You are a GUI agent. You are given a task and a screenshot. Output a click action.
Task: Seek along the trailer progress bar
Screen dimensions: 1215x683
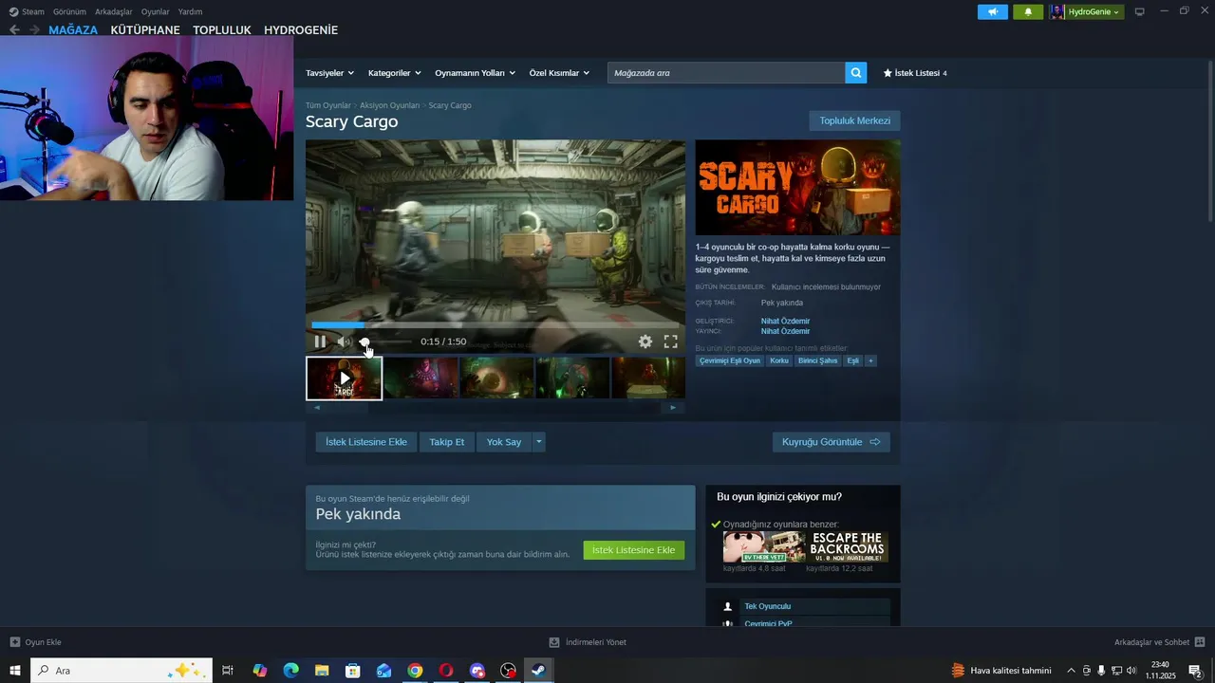[495, 325]
